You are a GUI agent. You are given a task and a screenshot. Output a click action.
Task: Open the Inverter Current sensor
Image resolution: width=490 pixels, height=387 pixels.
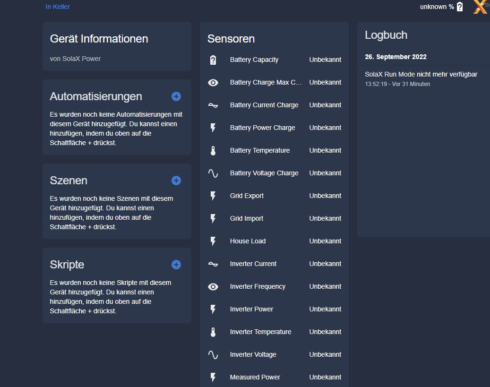pos(275,264)
